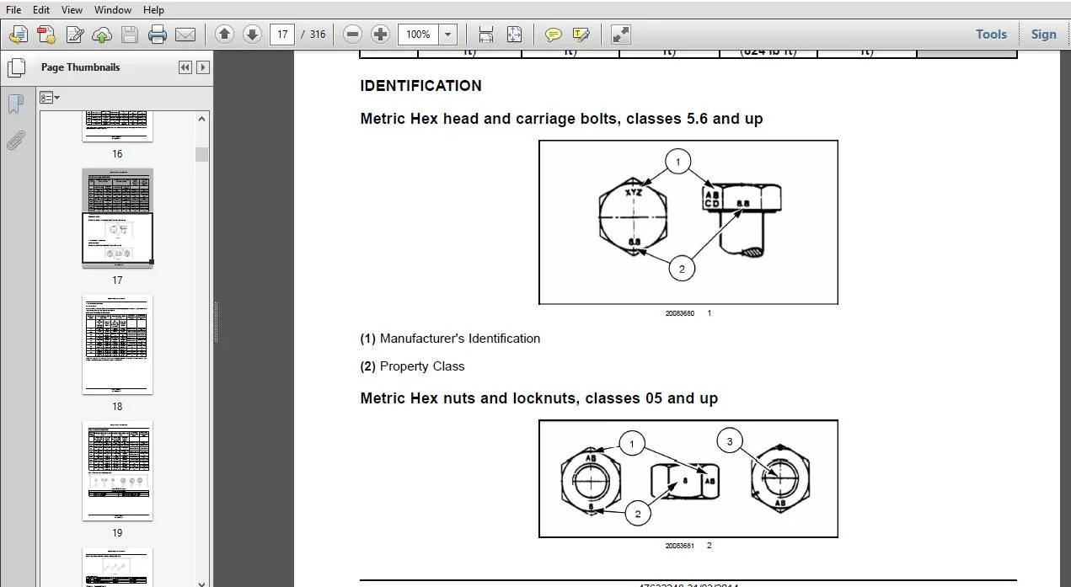Viewport: 1071px width, 587px height.
Task: Print the document with printer icon
Action: click(157, 35)
